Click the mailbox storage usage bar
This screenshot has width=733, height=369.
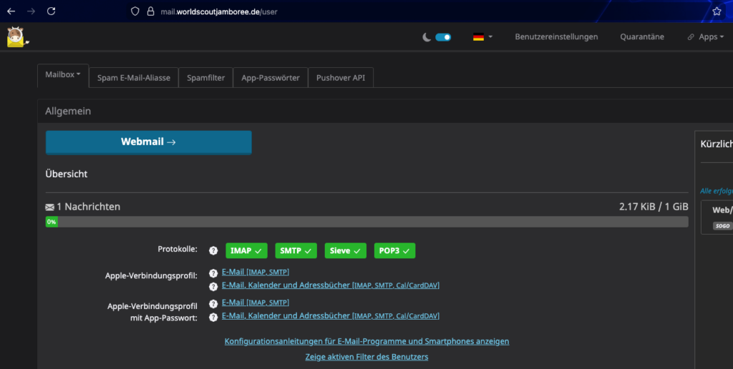tap(366, 222)
